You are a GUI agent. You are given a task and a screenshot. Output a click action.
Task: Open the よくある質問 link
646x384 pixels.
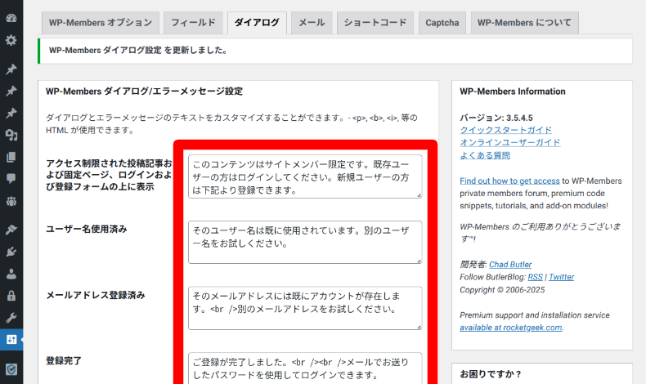coord(485,155)
